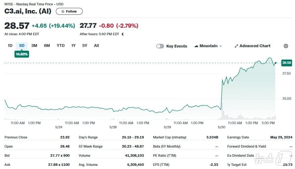Click the 28.58 current price marker
Viewport: 295px width, 169px height.
coord(286,63)
